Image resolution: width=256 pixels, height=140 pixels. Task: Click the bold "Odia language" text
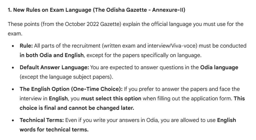[219, 67]
